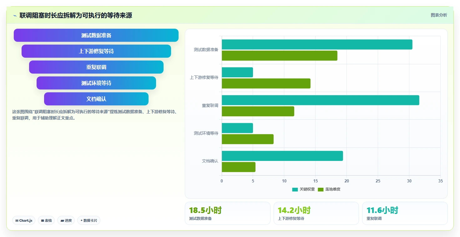Viewport: 460px width, 237px height.
Task: Click the x-axis tick label 35
Action: [x=440, y=181]
